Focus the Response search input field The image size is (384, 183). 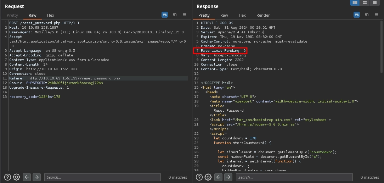coord(294,177)
